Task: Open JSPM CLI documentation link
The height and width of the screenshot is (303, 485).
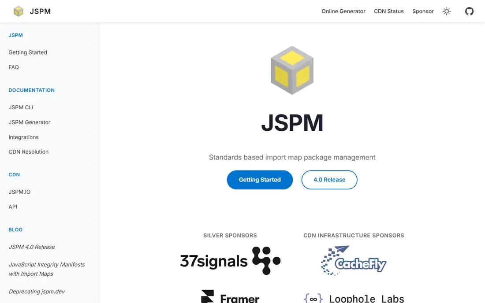Action: click(x=21, y=107)
